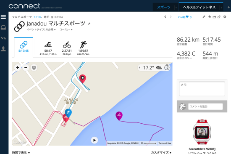The width and height of the screenshot is (231, 154).
Task: Click the multisport chain icon by title
Action: [x=19, y=27]
